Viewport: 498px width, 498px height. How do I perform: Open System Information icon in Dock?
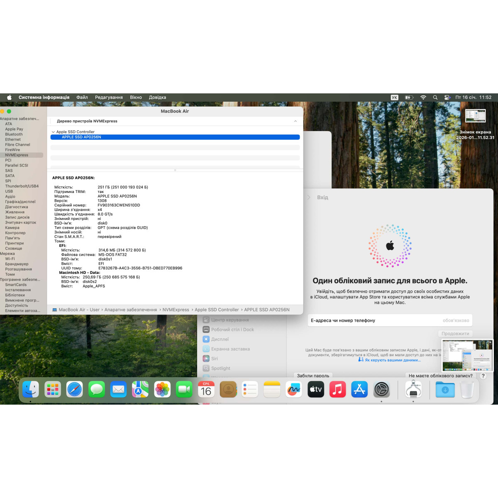click(x=413, y=389)
